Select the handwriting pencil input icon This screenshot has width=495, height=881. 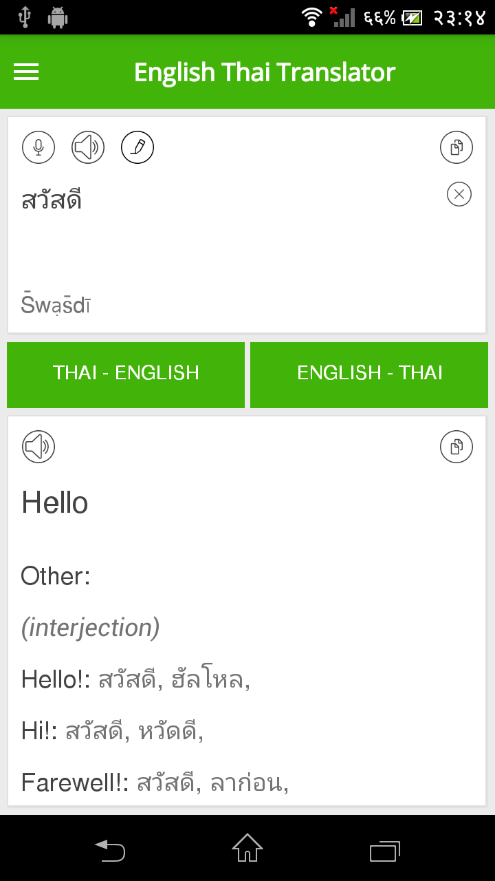coord(137,147)
